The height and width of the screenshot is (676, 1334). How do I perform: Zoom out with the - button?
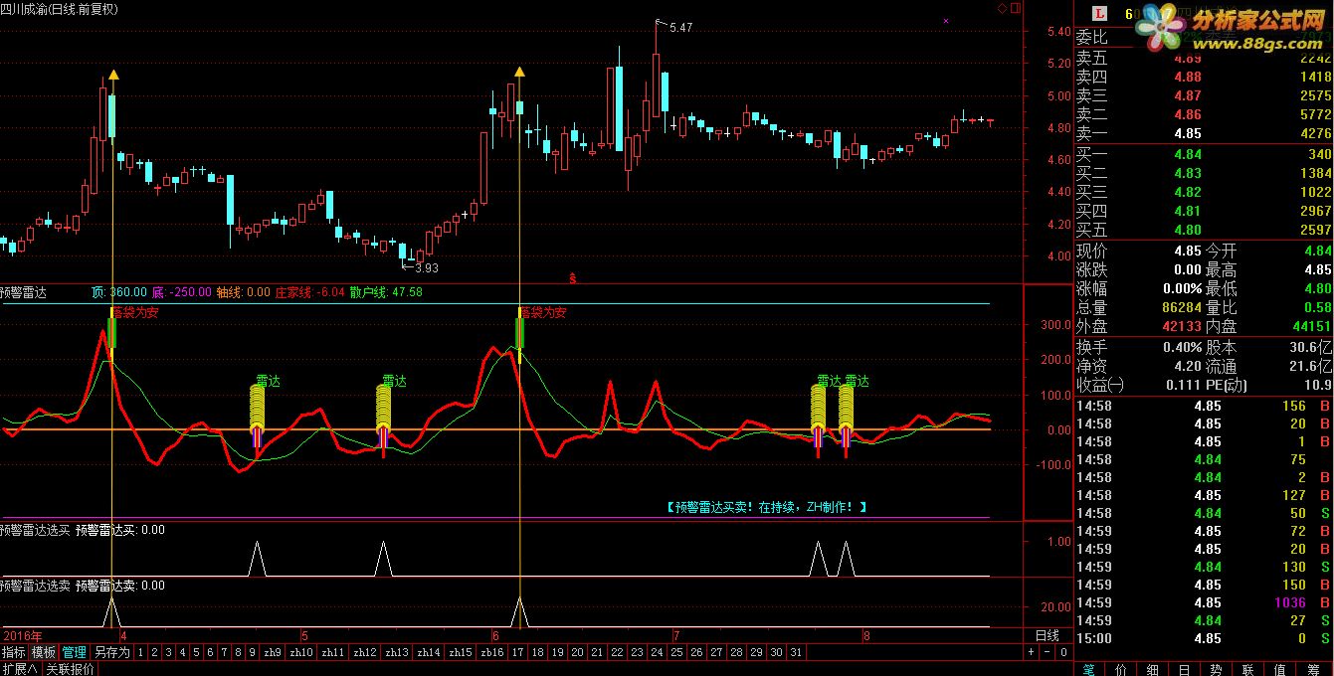coord(1048,652)
